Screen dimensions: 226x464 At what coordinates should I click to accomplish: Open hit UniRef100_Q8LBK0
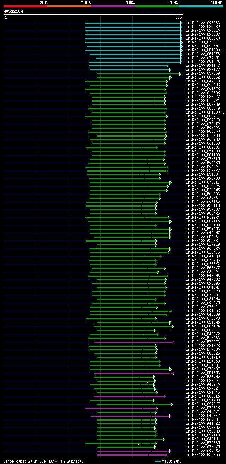[203, 39]
